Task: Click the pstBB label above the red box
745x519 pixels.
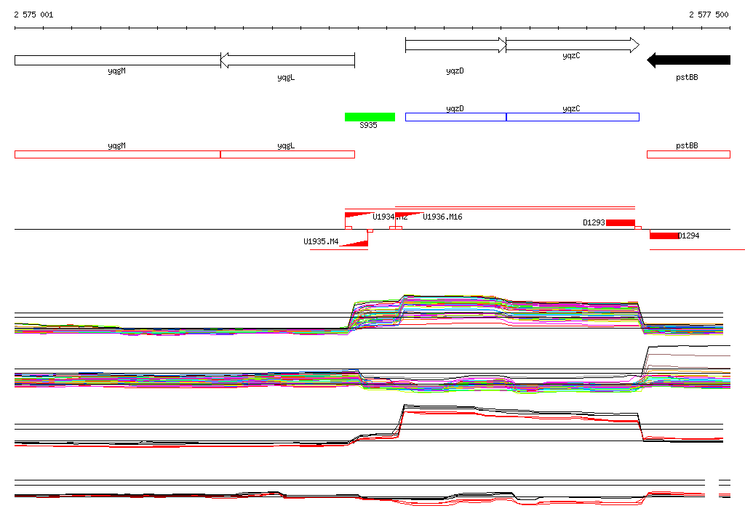Action: (687, 146)
